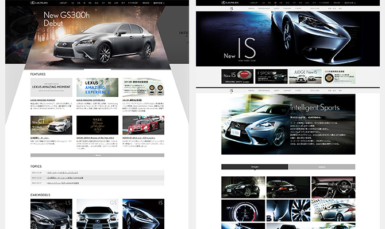385x229 pixels.
Task: Select the GS car model thumbnail
Action: click(x=97, y=214)
